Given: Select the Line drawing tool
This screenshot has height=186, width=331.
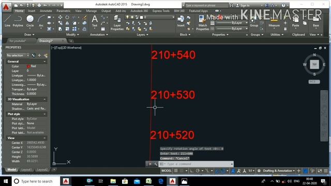Looking at the screenshot, I should pyautogui.click(x=7, y=21).
